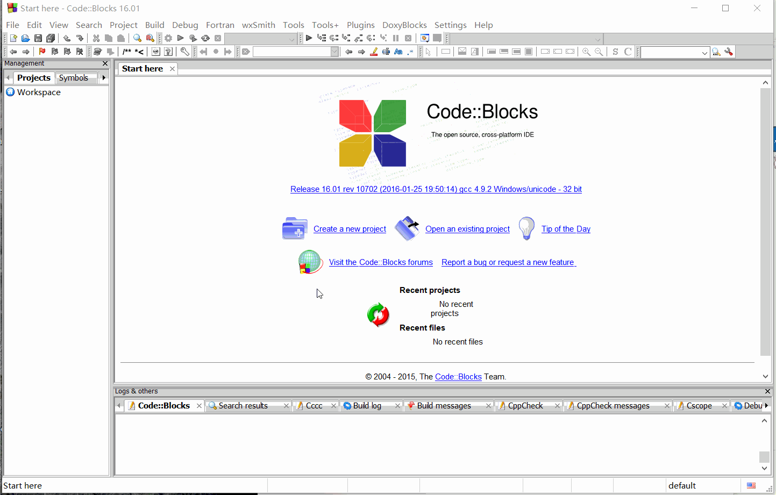Click the Undo arrow icon

point(67,38)
